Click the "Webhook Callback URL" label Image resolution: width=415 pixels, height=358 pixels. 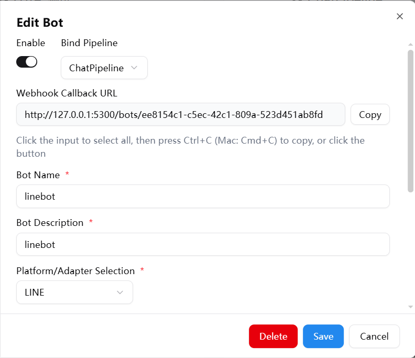coord(67,93)
